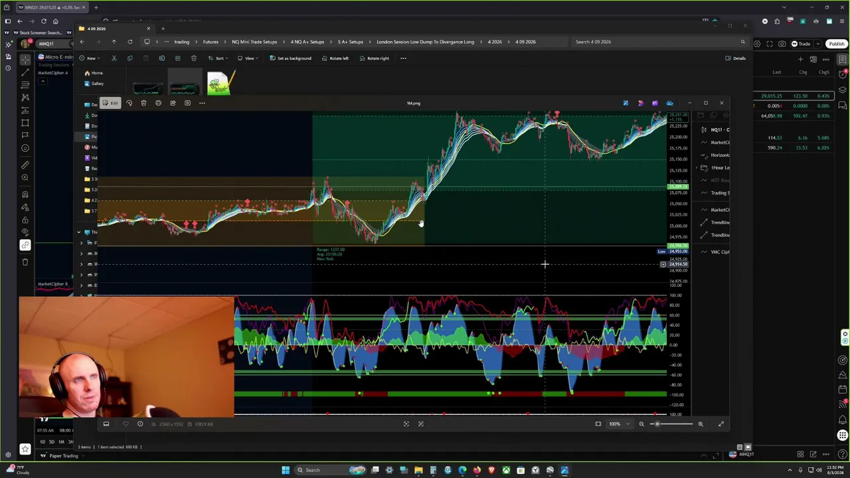Open Gallery in File Explorer sidebar
Viewport: 850px width, 478px height.
(94, 84)
